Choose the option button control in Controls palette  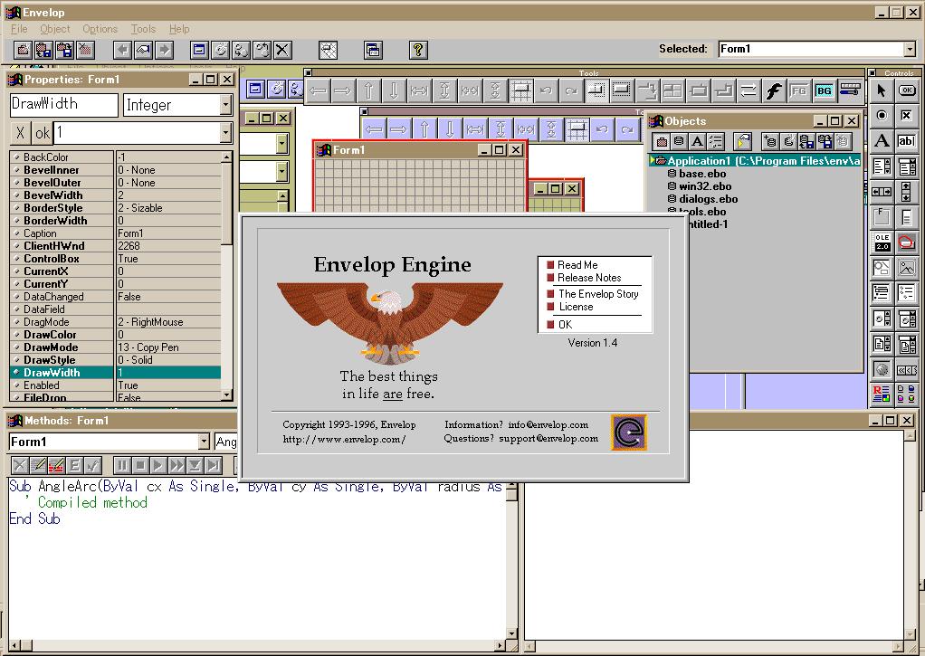point(882,115)
